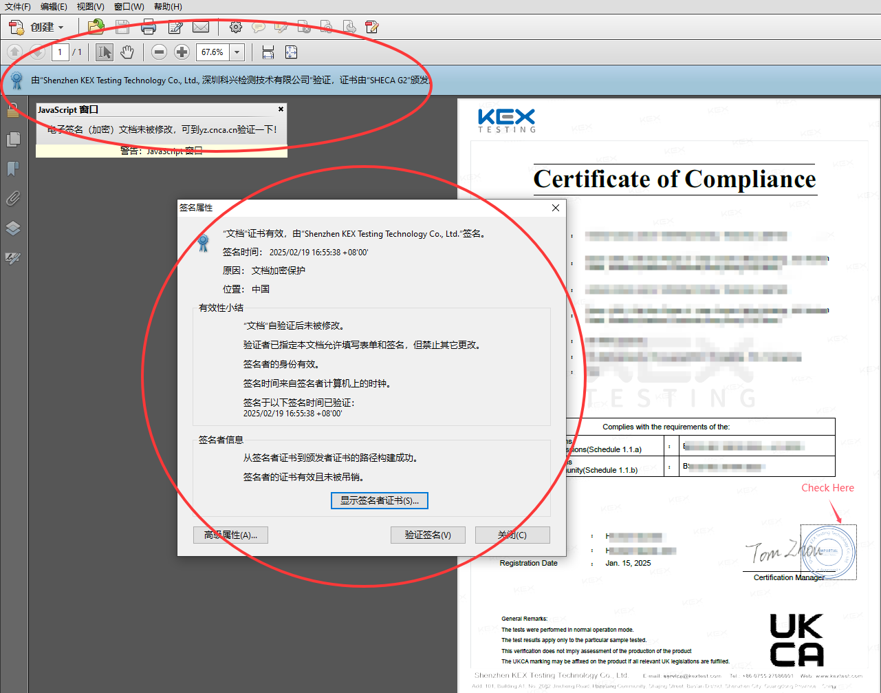Click the fit width scrolling icon
The width and height of the screenshot is (881, 693).
268,52
